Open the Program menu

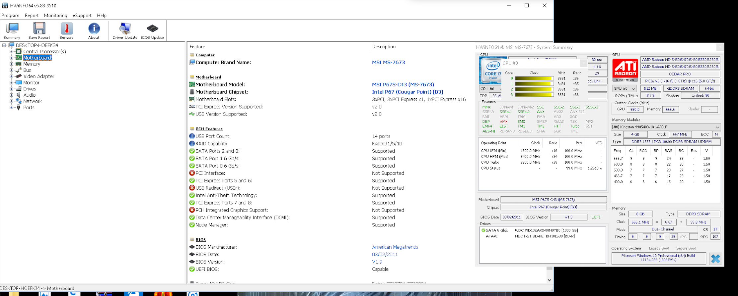(x=10, y=16)
